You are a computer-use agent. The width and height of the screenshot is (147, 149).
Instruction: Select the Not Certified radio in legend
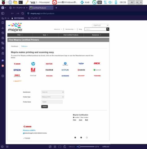click(80, 117)
